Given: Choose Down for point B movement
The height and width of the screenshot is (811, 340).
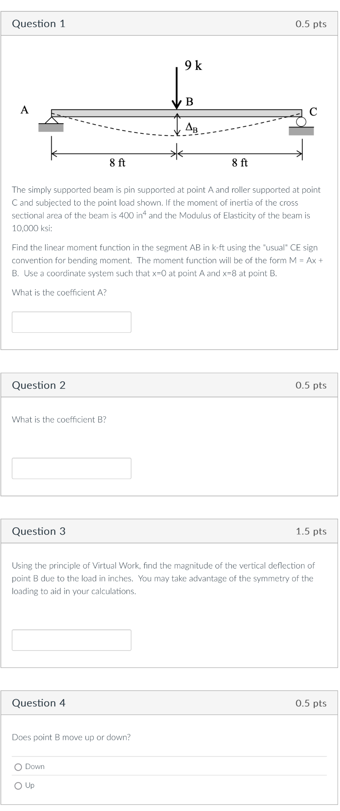Looking at the screenshot, I should click(x=18, y=767).
